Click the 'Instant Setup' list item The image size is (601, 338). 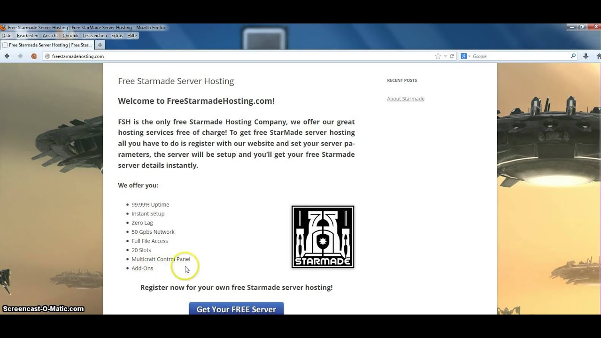coord(148,214)
